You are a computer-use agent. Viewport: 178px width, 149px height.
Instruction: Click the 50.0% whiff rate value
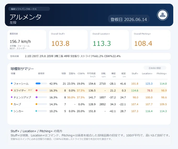click(x=71, y=97)
